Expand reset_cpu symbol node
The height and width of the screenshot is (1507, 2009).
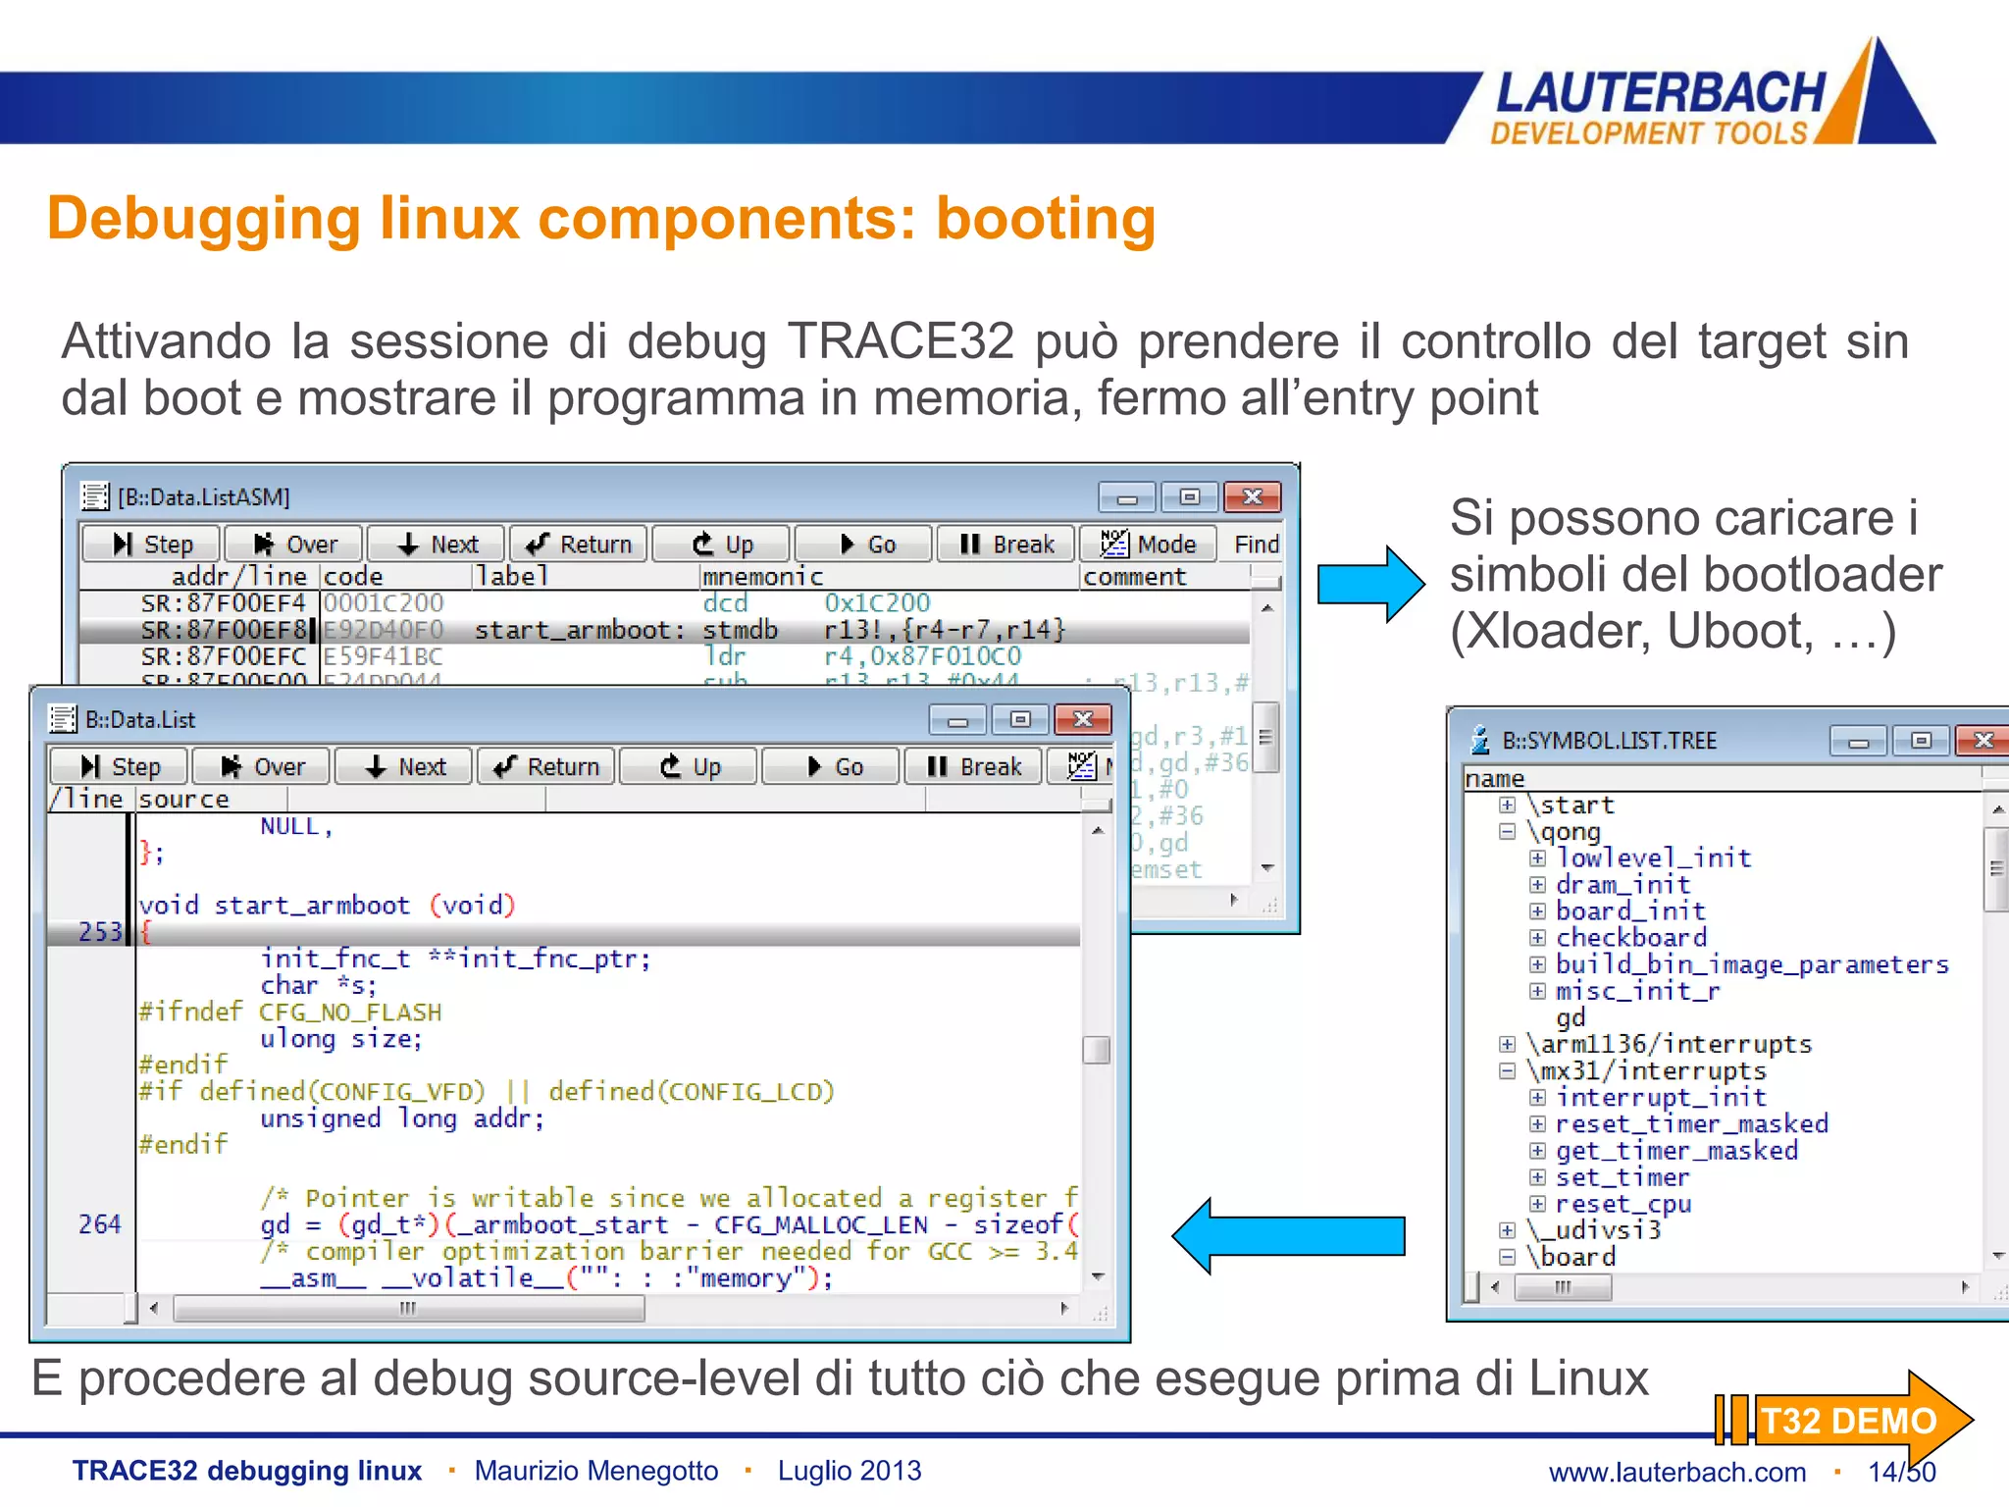1537,1204
